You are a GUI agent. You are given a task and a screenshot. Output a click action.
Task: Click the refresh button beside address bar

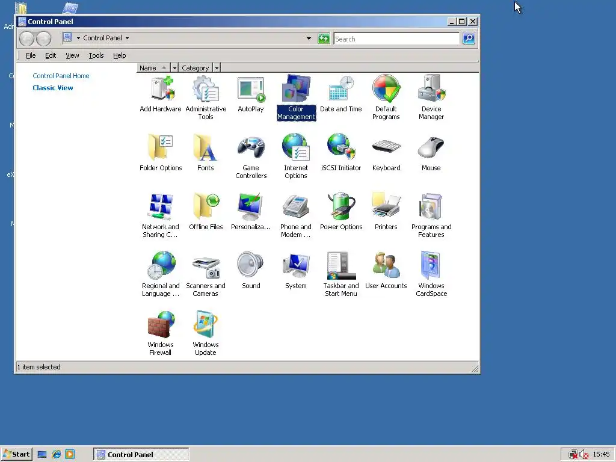(323, 38)
